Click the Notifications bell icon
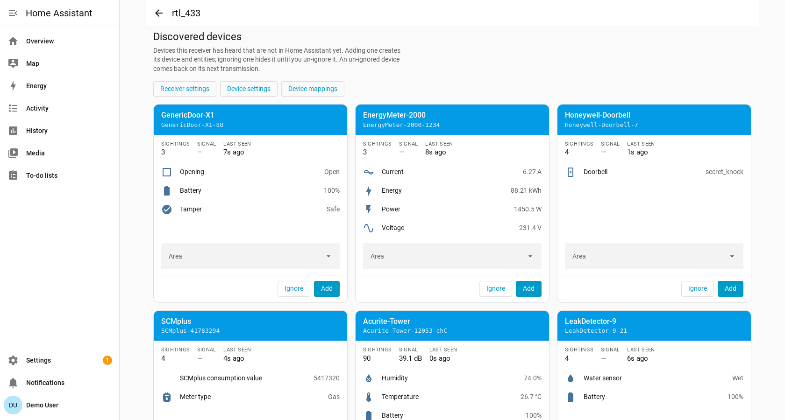Viewport: 785px width, 420px height. (x=13, y=383)
